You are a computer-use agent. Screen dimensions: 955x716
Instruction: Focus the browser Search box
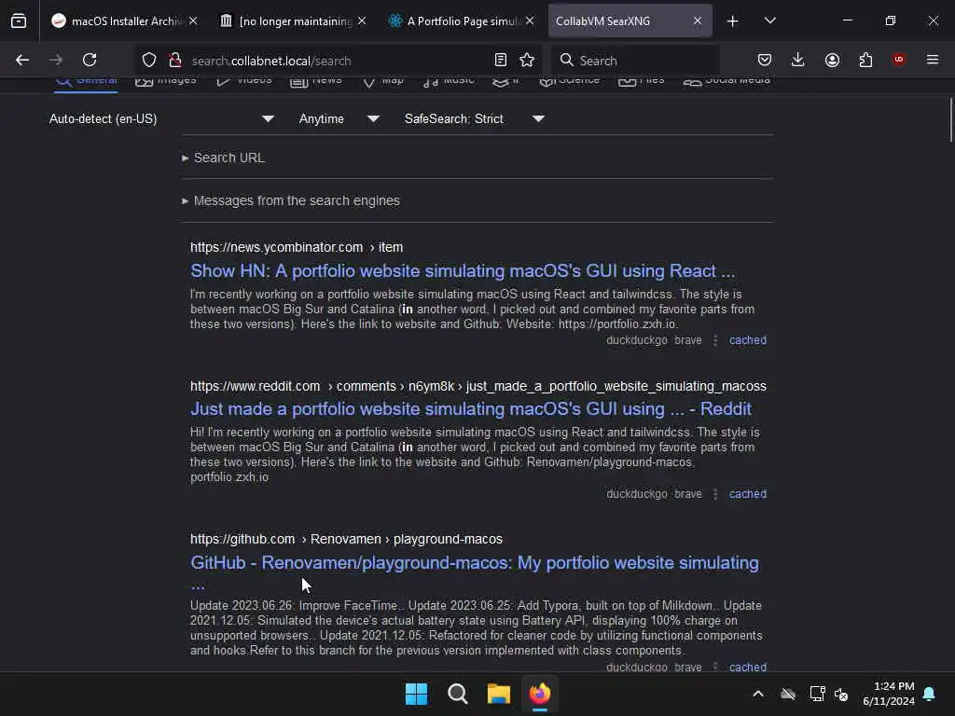636,61
